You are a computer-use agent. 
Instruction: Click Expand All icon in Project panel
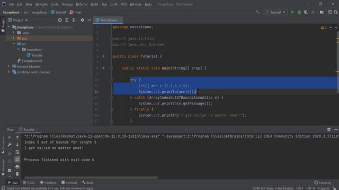click(67, 20)
